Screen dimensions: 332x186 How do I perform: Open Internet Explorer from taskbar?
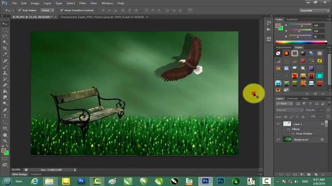(35, 181)
